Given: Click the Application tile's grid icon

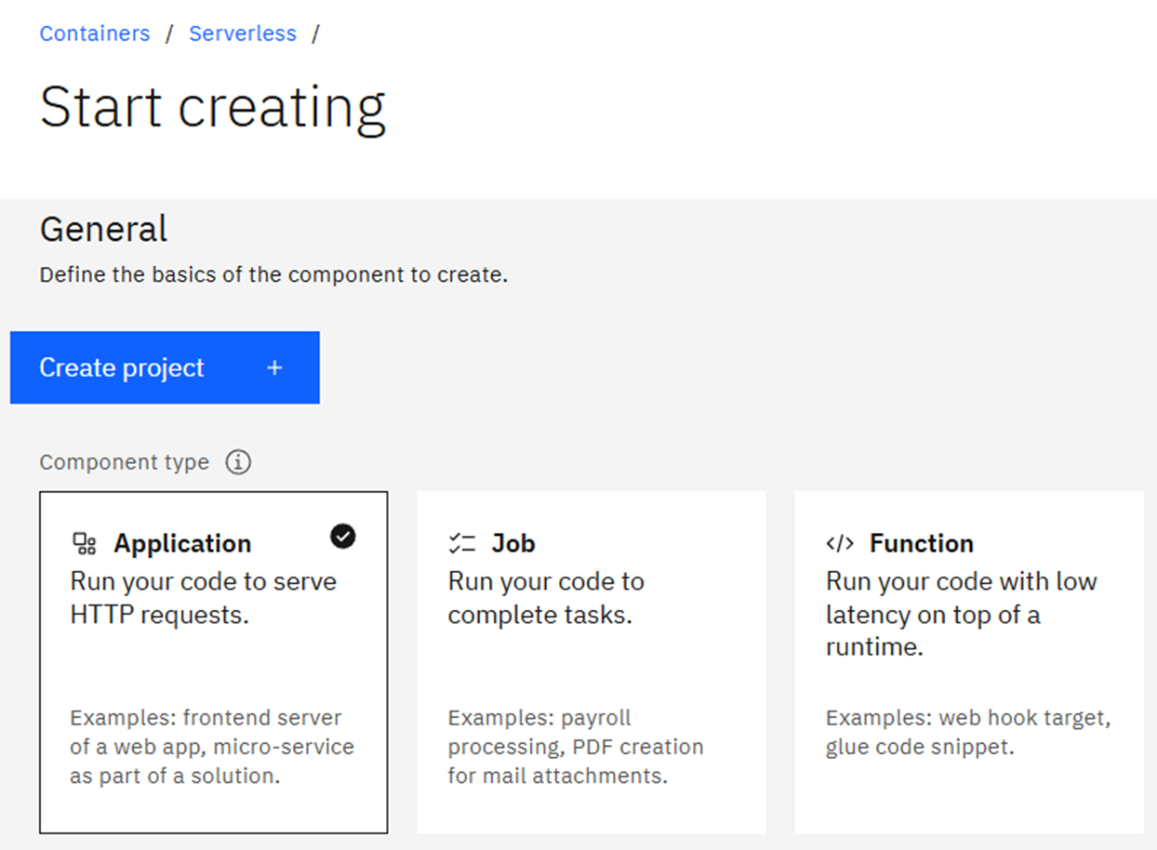Looking at the screenshot, I should click(x=85, y=544).
